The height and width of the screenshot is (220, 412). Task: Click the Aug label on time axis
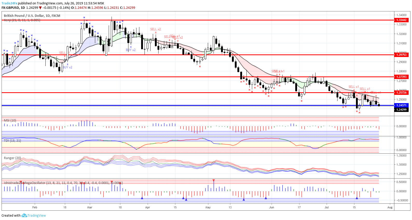pos(390,207)
